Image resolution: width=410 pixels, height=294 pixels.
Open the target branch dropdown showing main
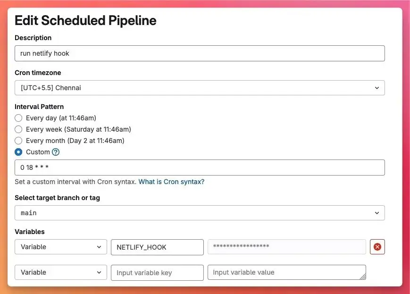coord(200,213)
